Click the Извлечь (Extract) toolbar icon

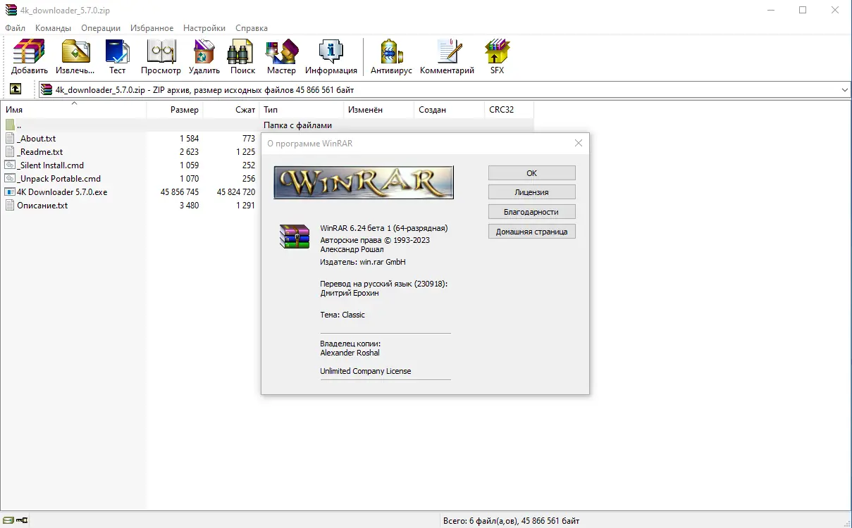[75, 57]
